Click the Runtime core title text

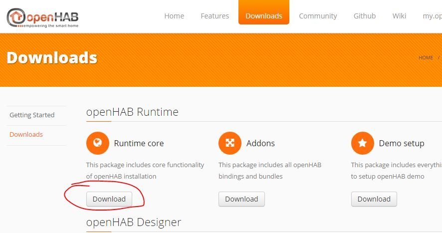click(139, 143)
